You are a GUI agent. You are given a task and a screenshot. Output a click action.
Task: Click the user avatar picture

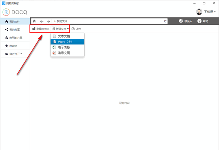pos(199,12)
